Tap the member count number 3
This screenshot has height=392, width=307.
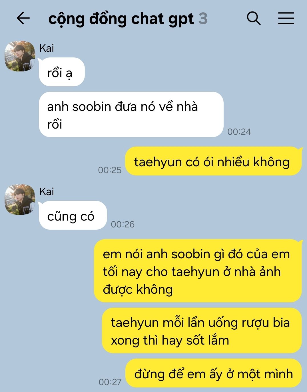click(x=203, y=19)
